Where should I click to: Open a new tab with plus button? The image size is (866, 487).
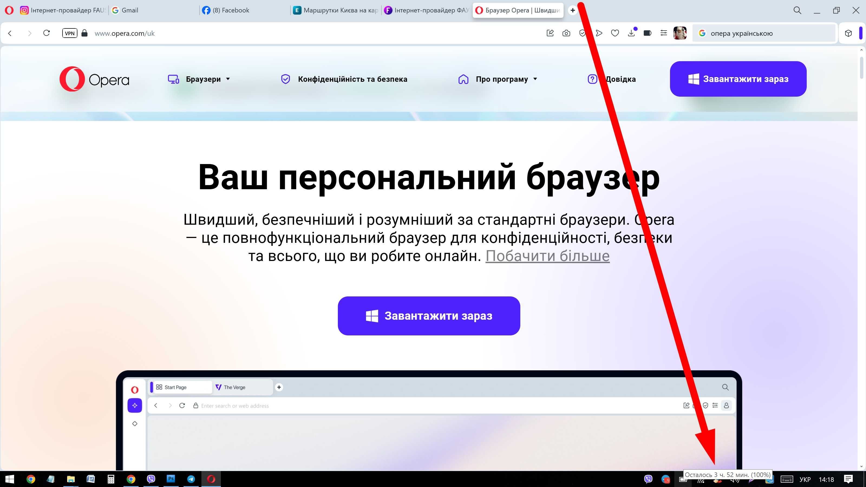[x=573, y=10]
